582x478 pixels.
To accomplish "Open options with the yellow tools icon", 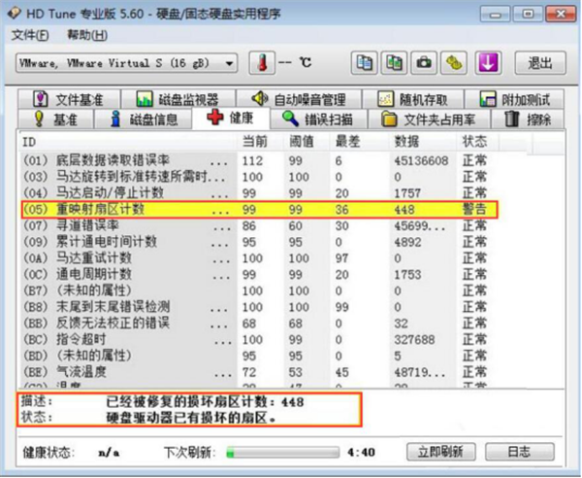I will pos(454,63).
